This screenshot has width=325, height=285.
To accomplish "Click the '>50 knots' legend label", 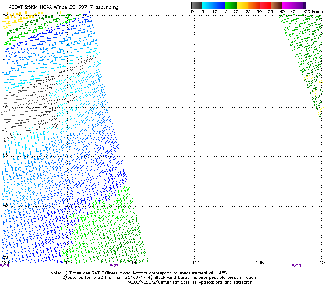I will click(x=312, y=12).
